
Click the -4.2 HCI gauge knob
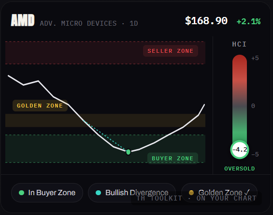click(240, 150)
